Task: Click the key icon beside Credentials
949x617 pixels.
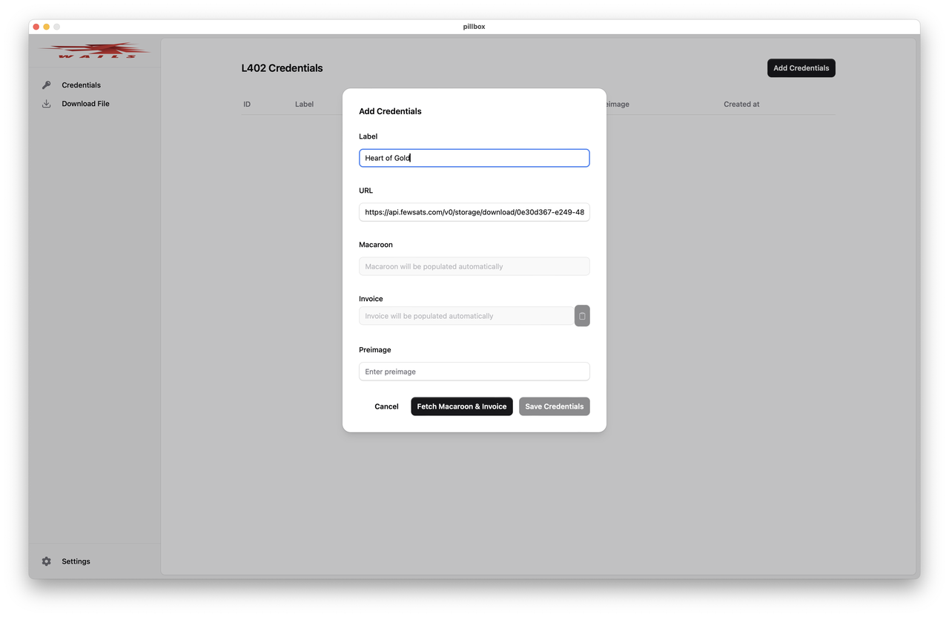Action: (47, 85)
